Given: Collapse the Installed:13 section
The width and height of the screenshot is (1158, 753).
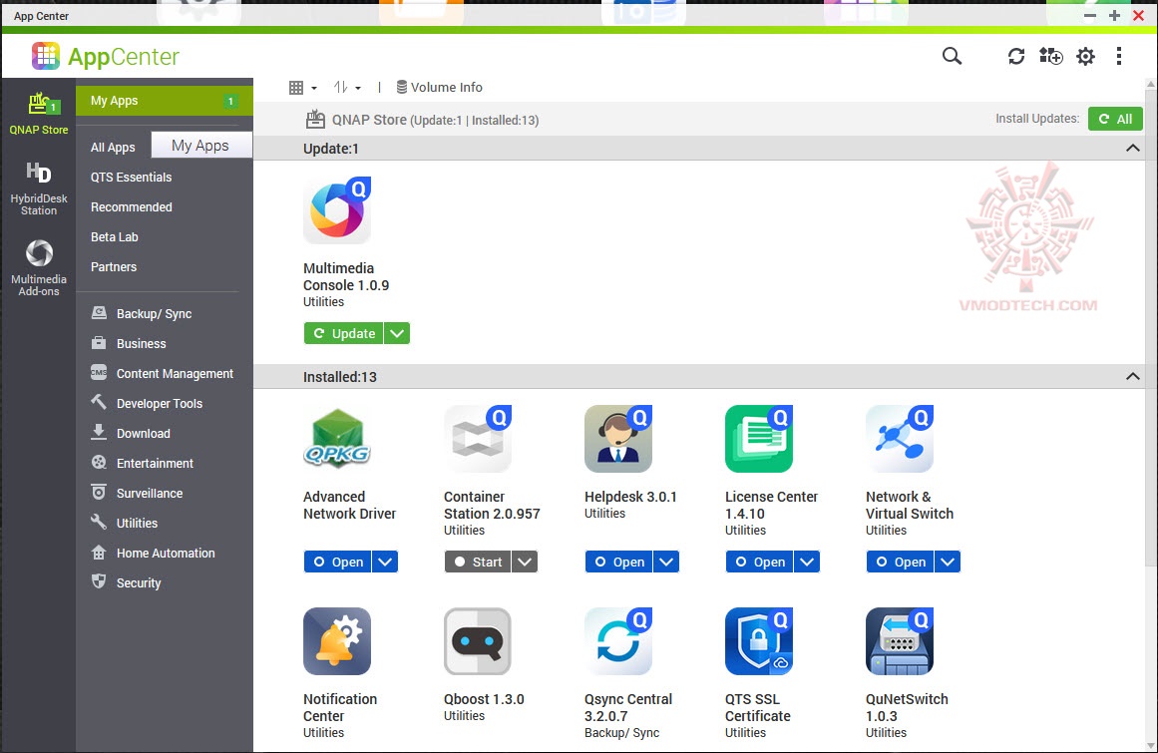Looking at the screenshot, I should tap(1132, 377).
